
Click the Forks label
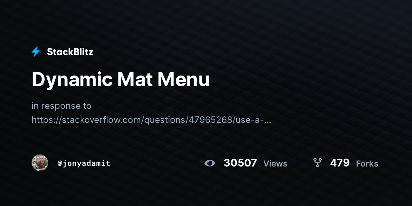coord(367,164)
